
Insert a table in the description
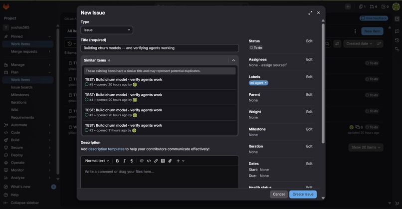pyautogui.click(x=163, y=161)
